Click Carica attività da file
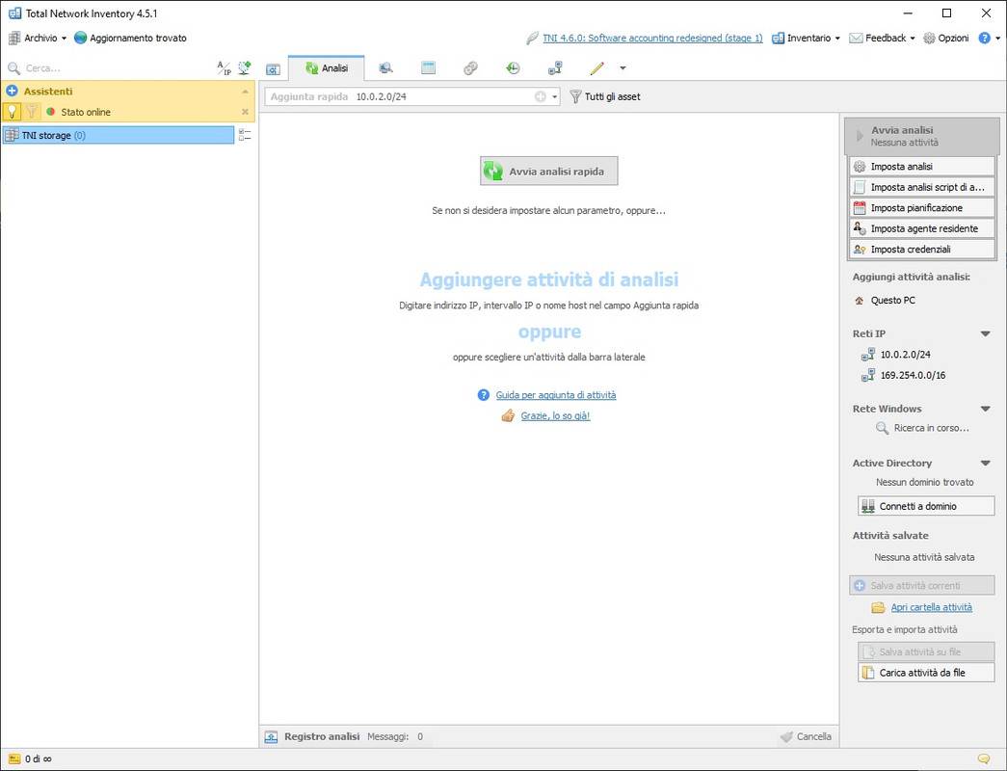The height and width of the screenshot is (771, 1007). (x=926, y=672)
